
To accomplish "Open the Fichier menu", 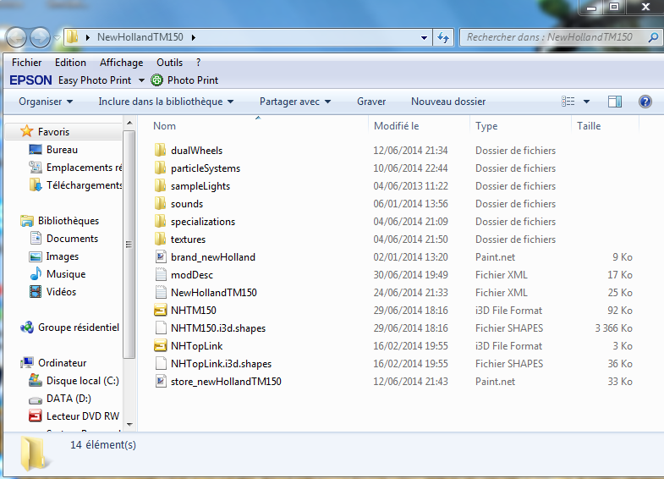I will point(27,63).
